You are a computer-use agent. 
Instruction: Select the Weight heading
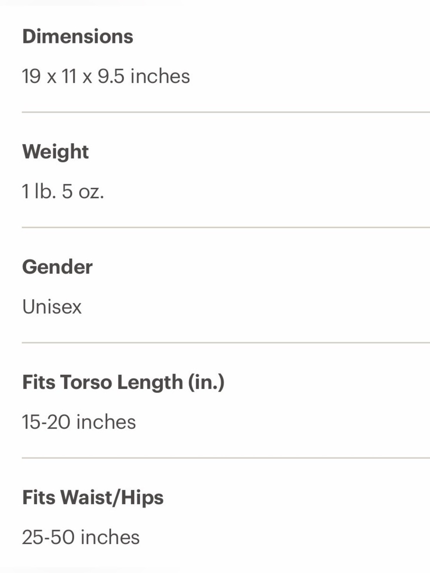[55, 152]
